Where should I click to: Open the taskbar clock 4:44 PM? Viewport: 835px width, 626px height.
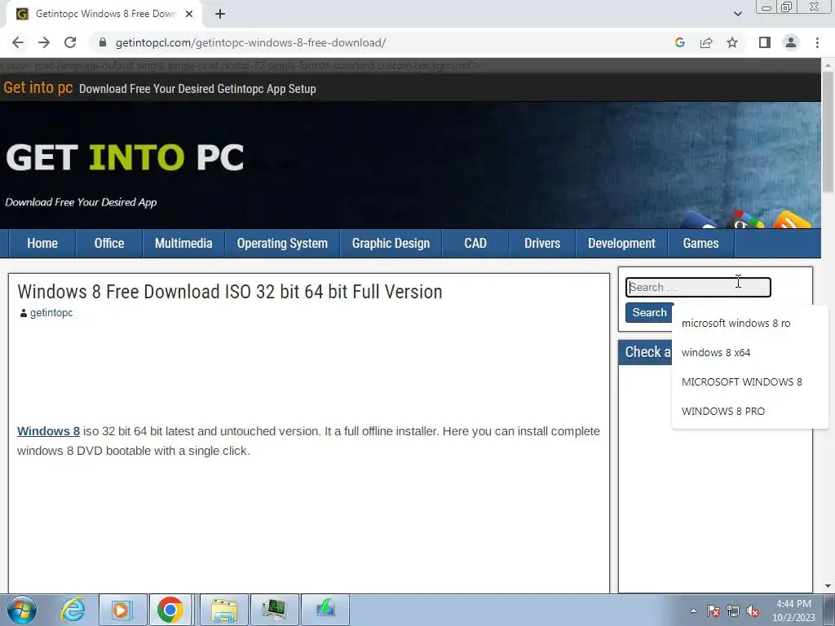(793, 611)
